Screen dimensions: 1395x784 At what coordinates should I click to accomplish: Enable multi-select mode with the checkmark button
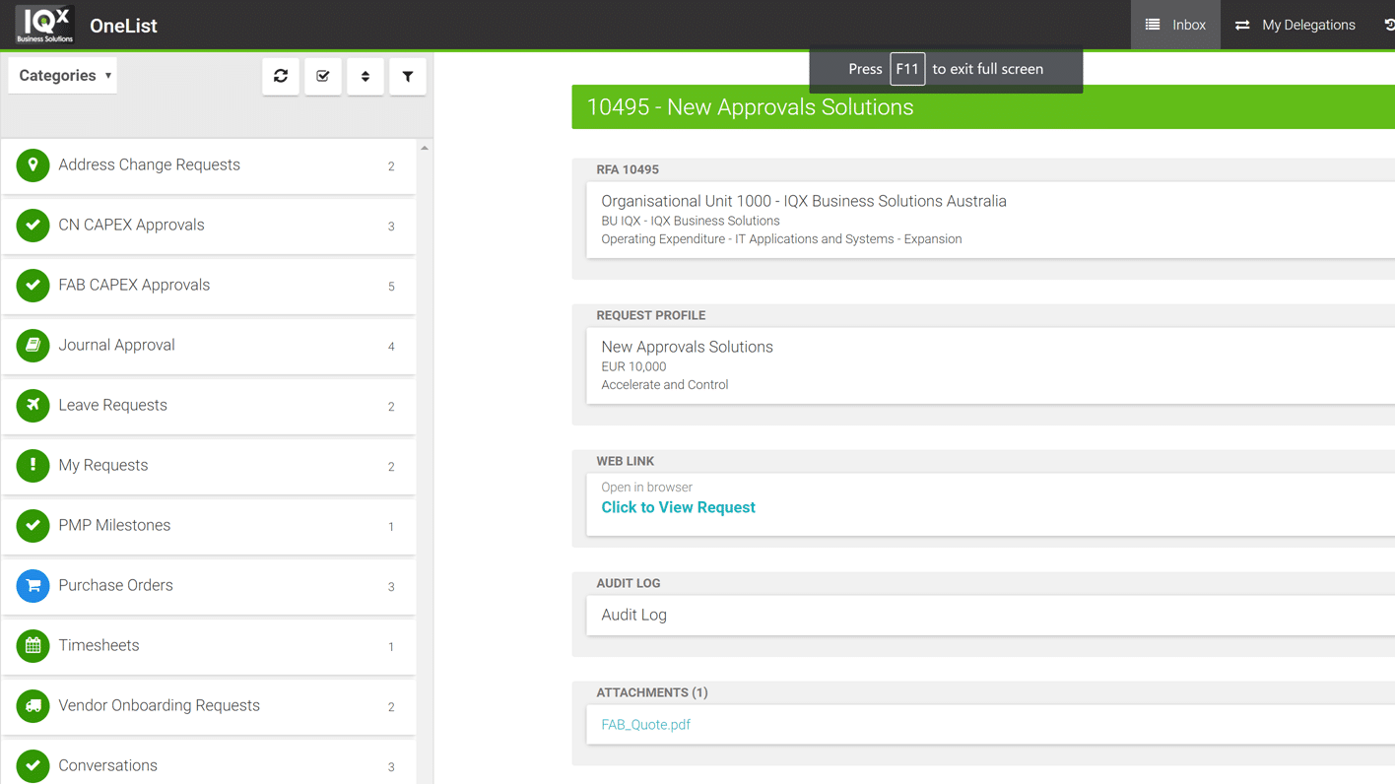pos(322,76)
